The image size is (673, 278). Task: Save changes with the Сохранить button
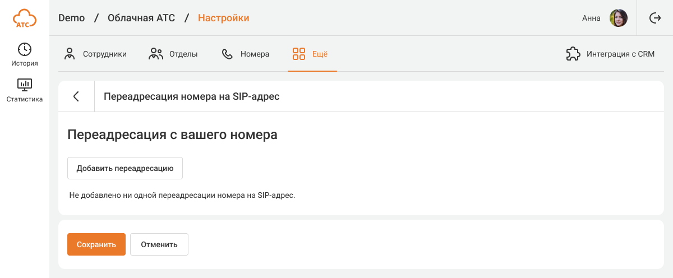pos(96,244)
